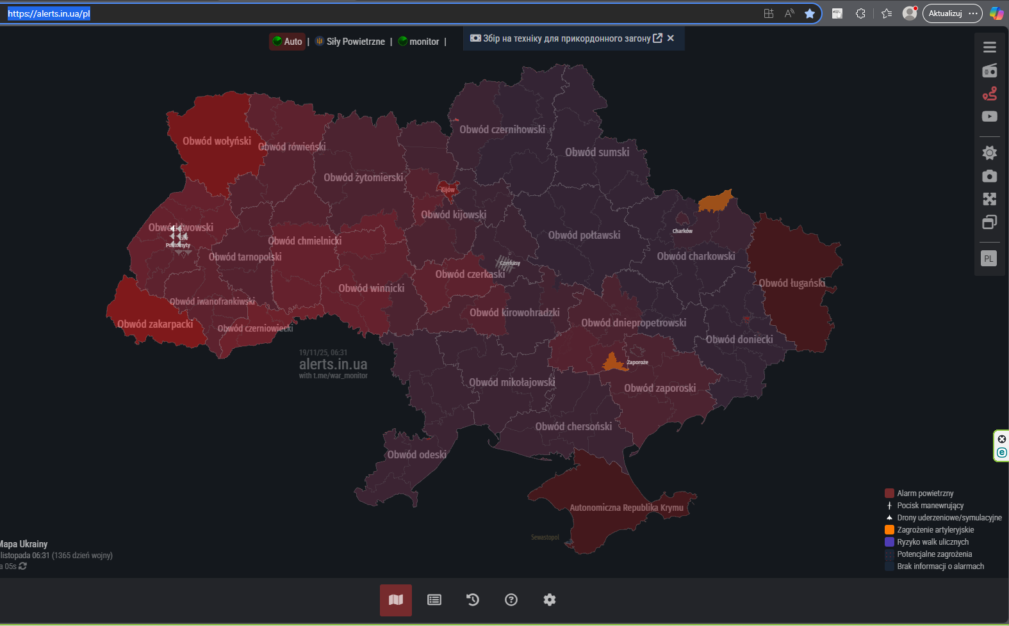Click the radio icon in the sidebar

coord(989,70)
